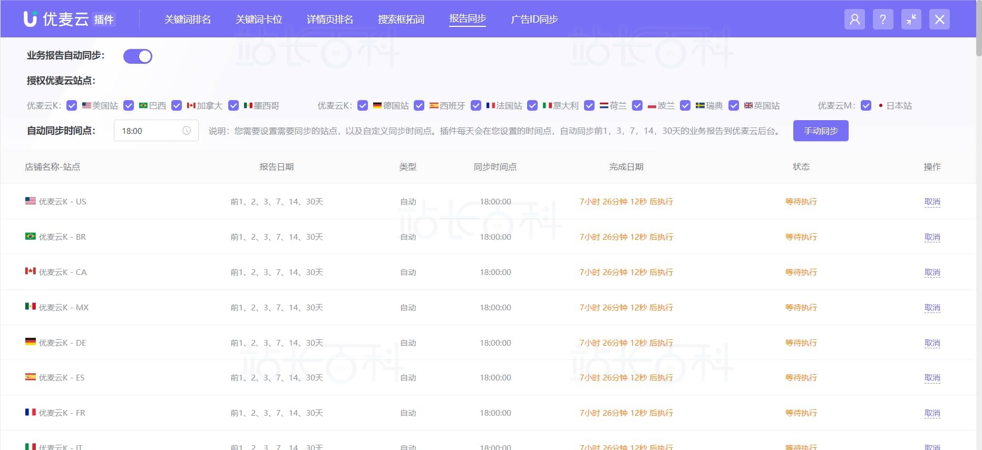
Task: Click the 优麦云K - FR store name
Action: (x=62, y=413)
